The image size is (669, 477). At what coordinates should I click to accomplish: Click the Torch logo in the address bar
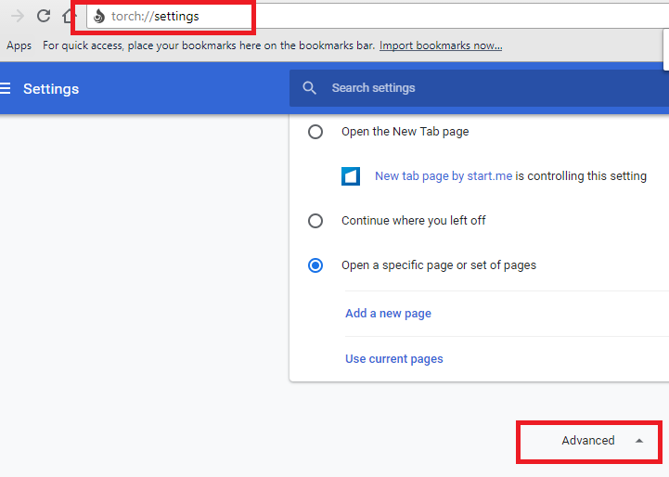99,17
